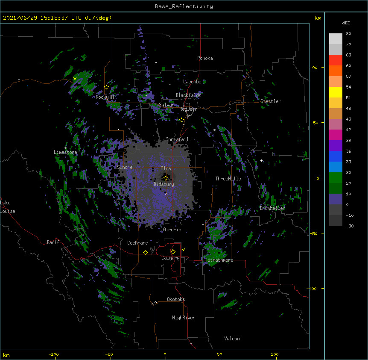368x360 pixels.
Task: Pick the bright green 20-30 dBZ legend swatch
Action: pos(336,178)
